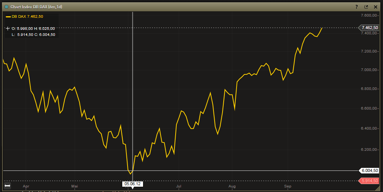Click the 6.800,00 price axis label
Image resolution: width=383 pixels, height=192 pixels.
pyautogui.click(x=369, y=89)
